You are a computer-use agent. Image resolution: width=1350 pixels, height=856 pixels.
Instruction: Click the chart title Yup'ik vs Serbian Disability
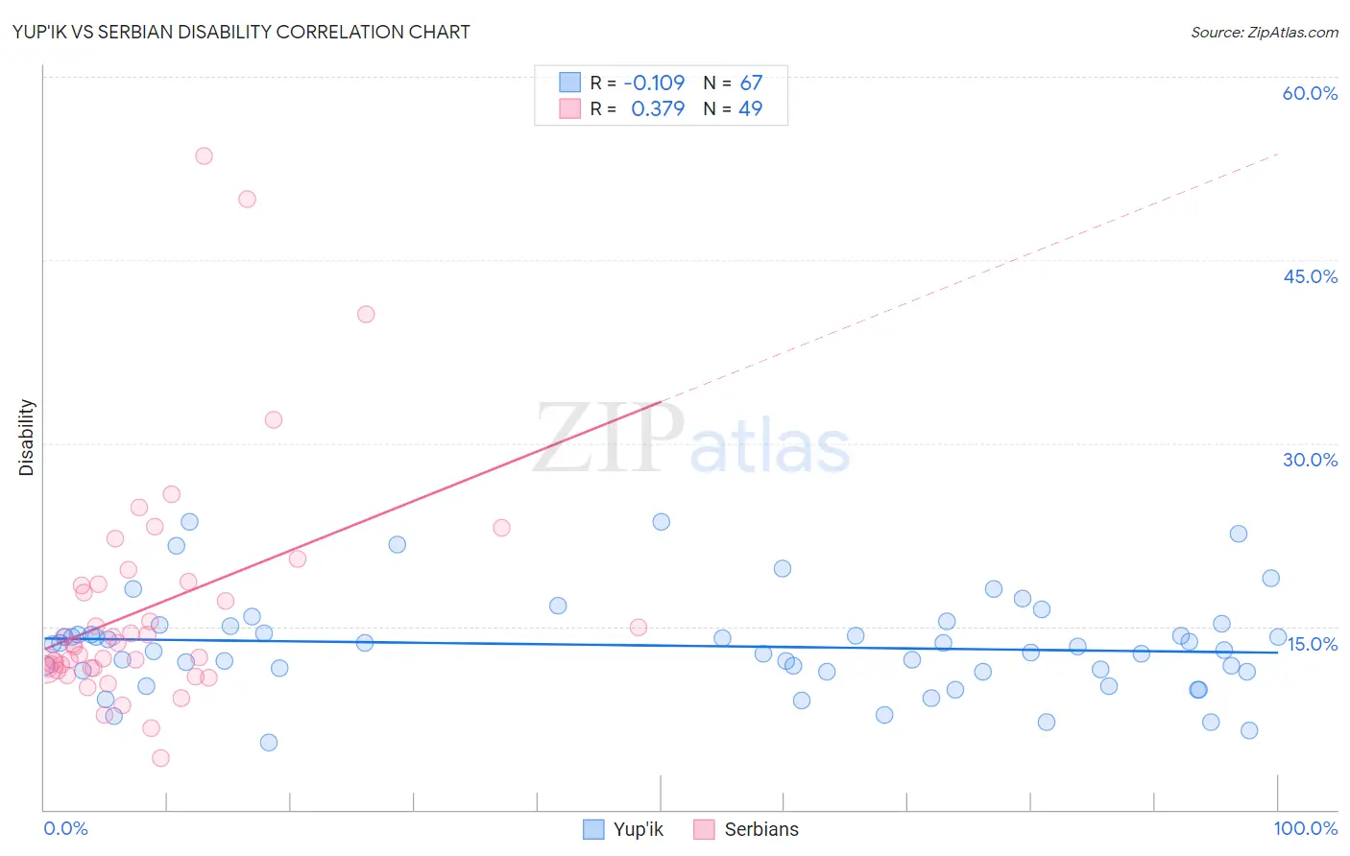241,32
